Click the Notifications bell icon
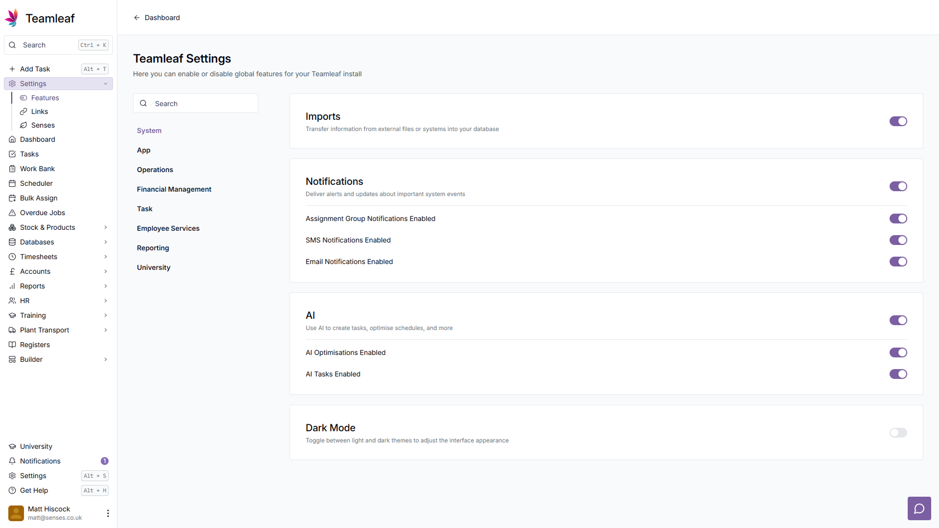939x528 pixels. pyautogui.click(x=12, y=461)
